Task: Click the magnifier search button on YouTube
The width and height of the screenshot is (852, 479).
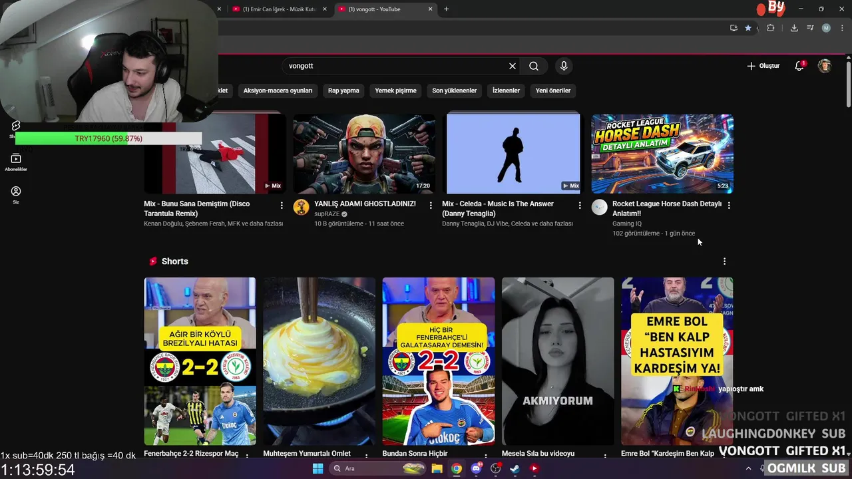Action: 534,66
